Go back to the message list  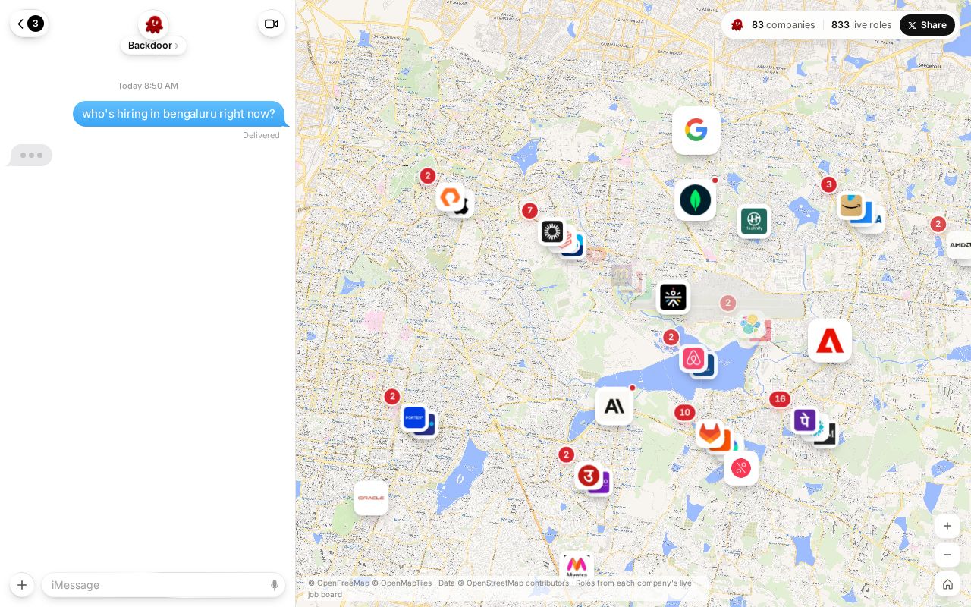[29, 24]
